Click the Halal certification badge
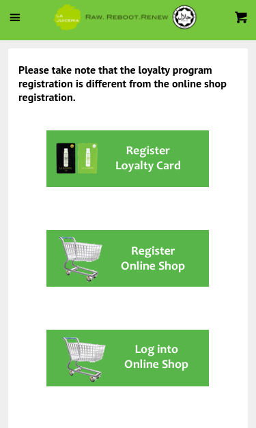This screenshot has width=256, height=428. pos(184,17)
